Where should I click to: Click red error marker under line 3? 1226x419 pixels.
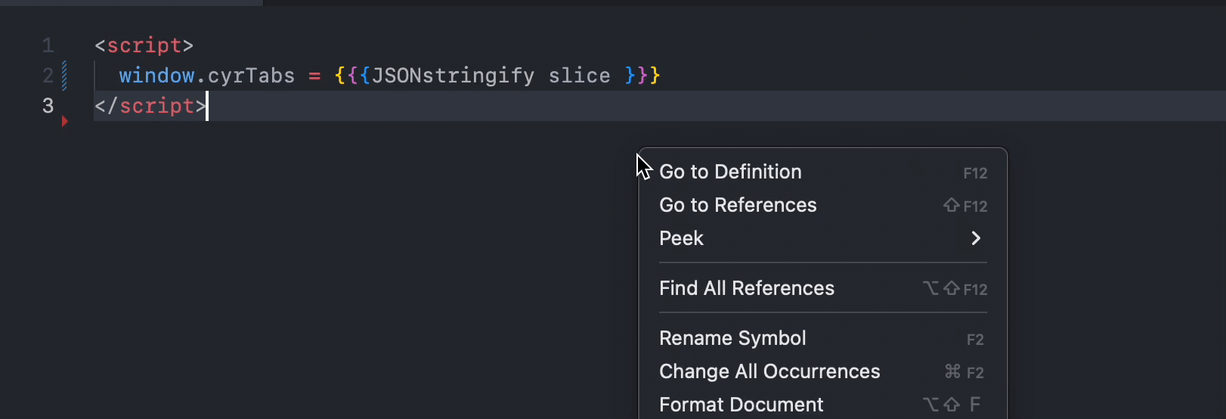65,121
